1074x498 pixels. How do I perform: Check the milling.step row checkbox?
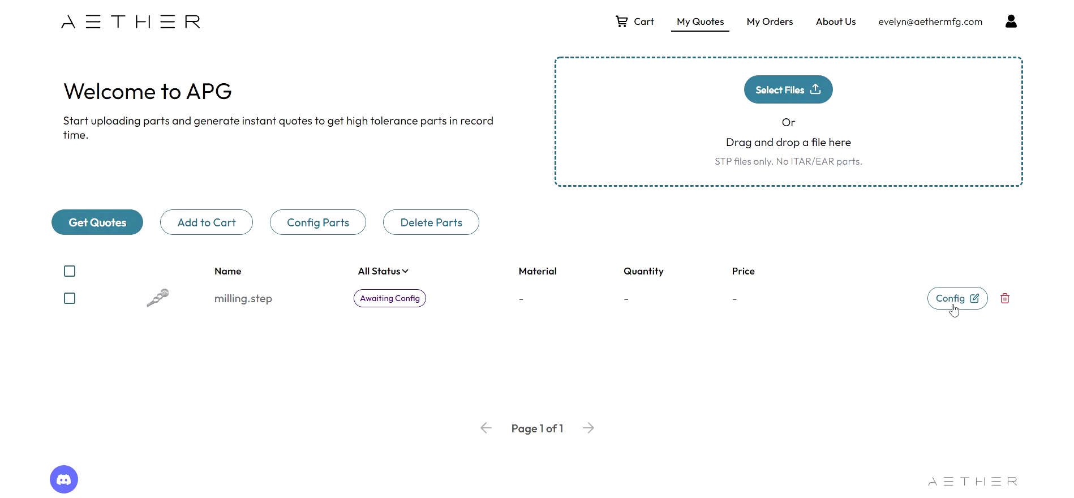pyautogui.click(x=70, y=298)
